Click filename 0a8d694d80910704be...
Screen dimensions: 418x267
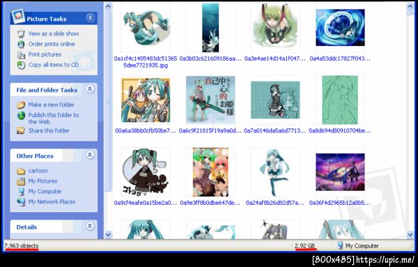coord(340,130)
